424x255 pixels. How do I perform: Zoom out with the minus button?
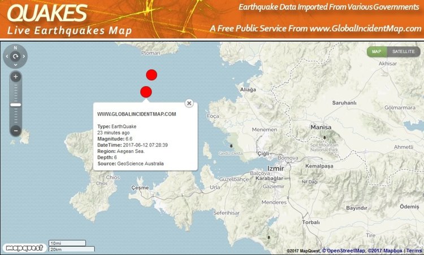tap(16, 130)
